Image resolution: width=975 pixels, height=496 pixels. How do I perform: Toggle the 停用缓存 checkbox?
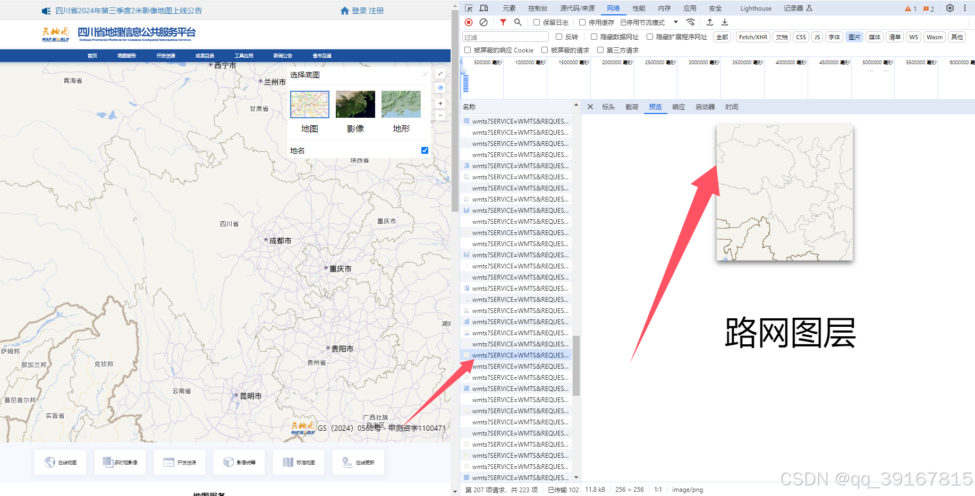(x=582, y=22)
